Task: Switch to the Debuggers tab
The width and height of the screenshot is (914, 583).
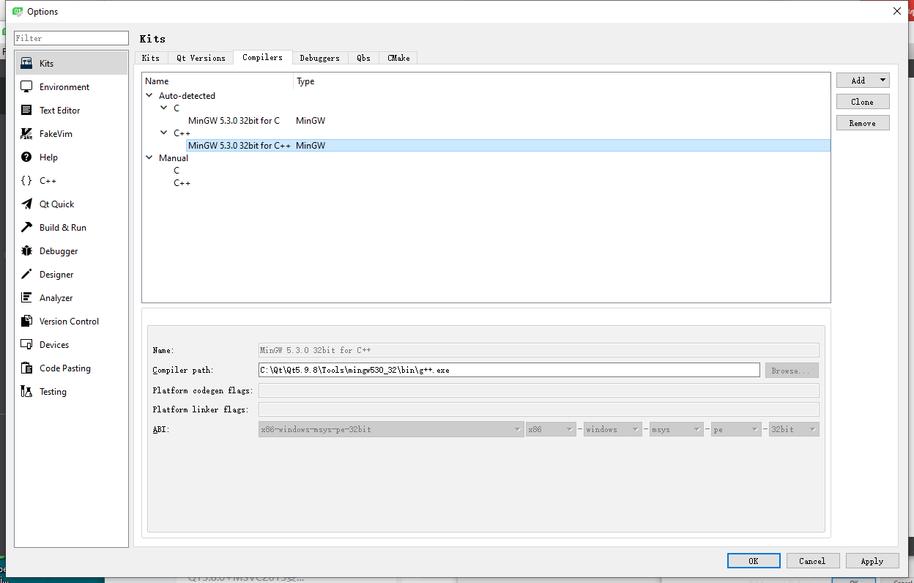Action: point(320,58)
